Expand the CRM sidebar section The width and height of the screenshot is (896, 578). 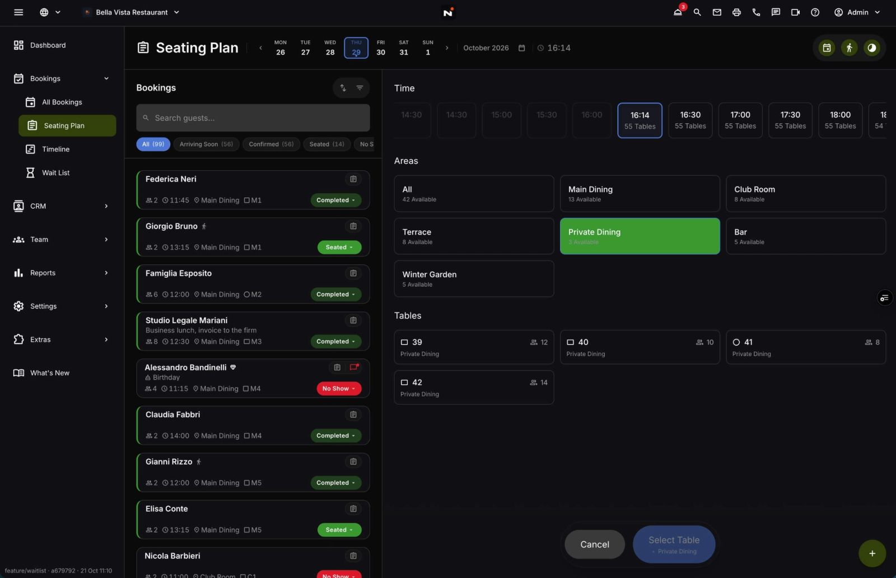click(62, 206)
